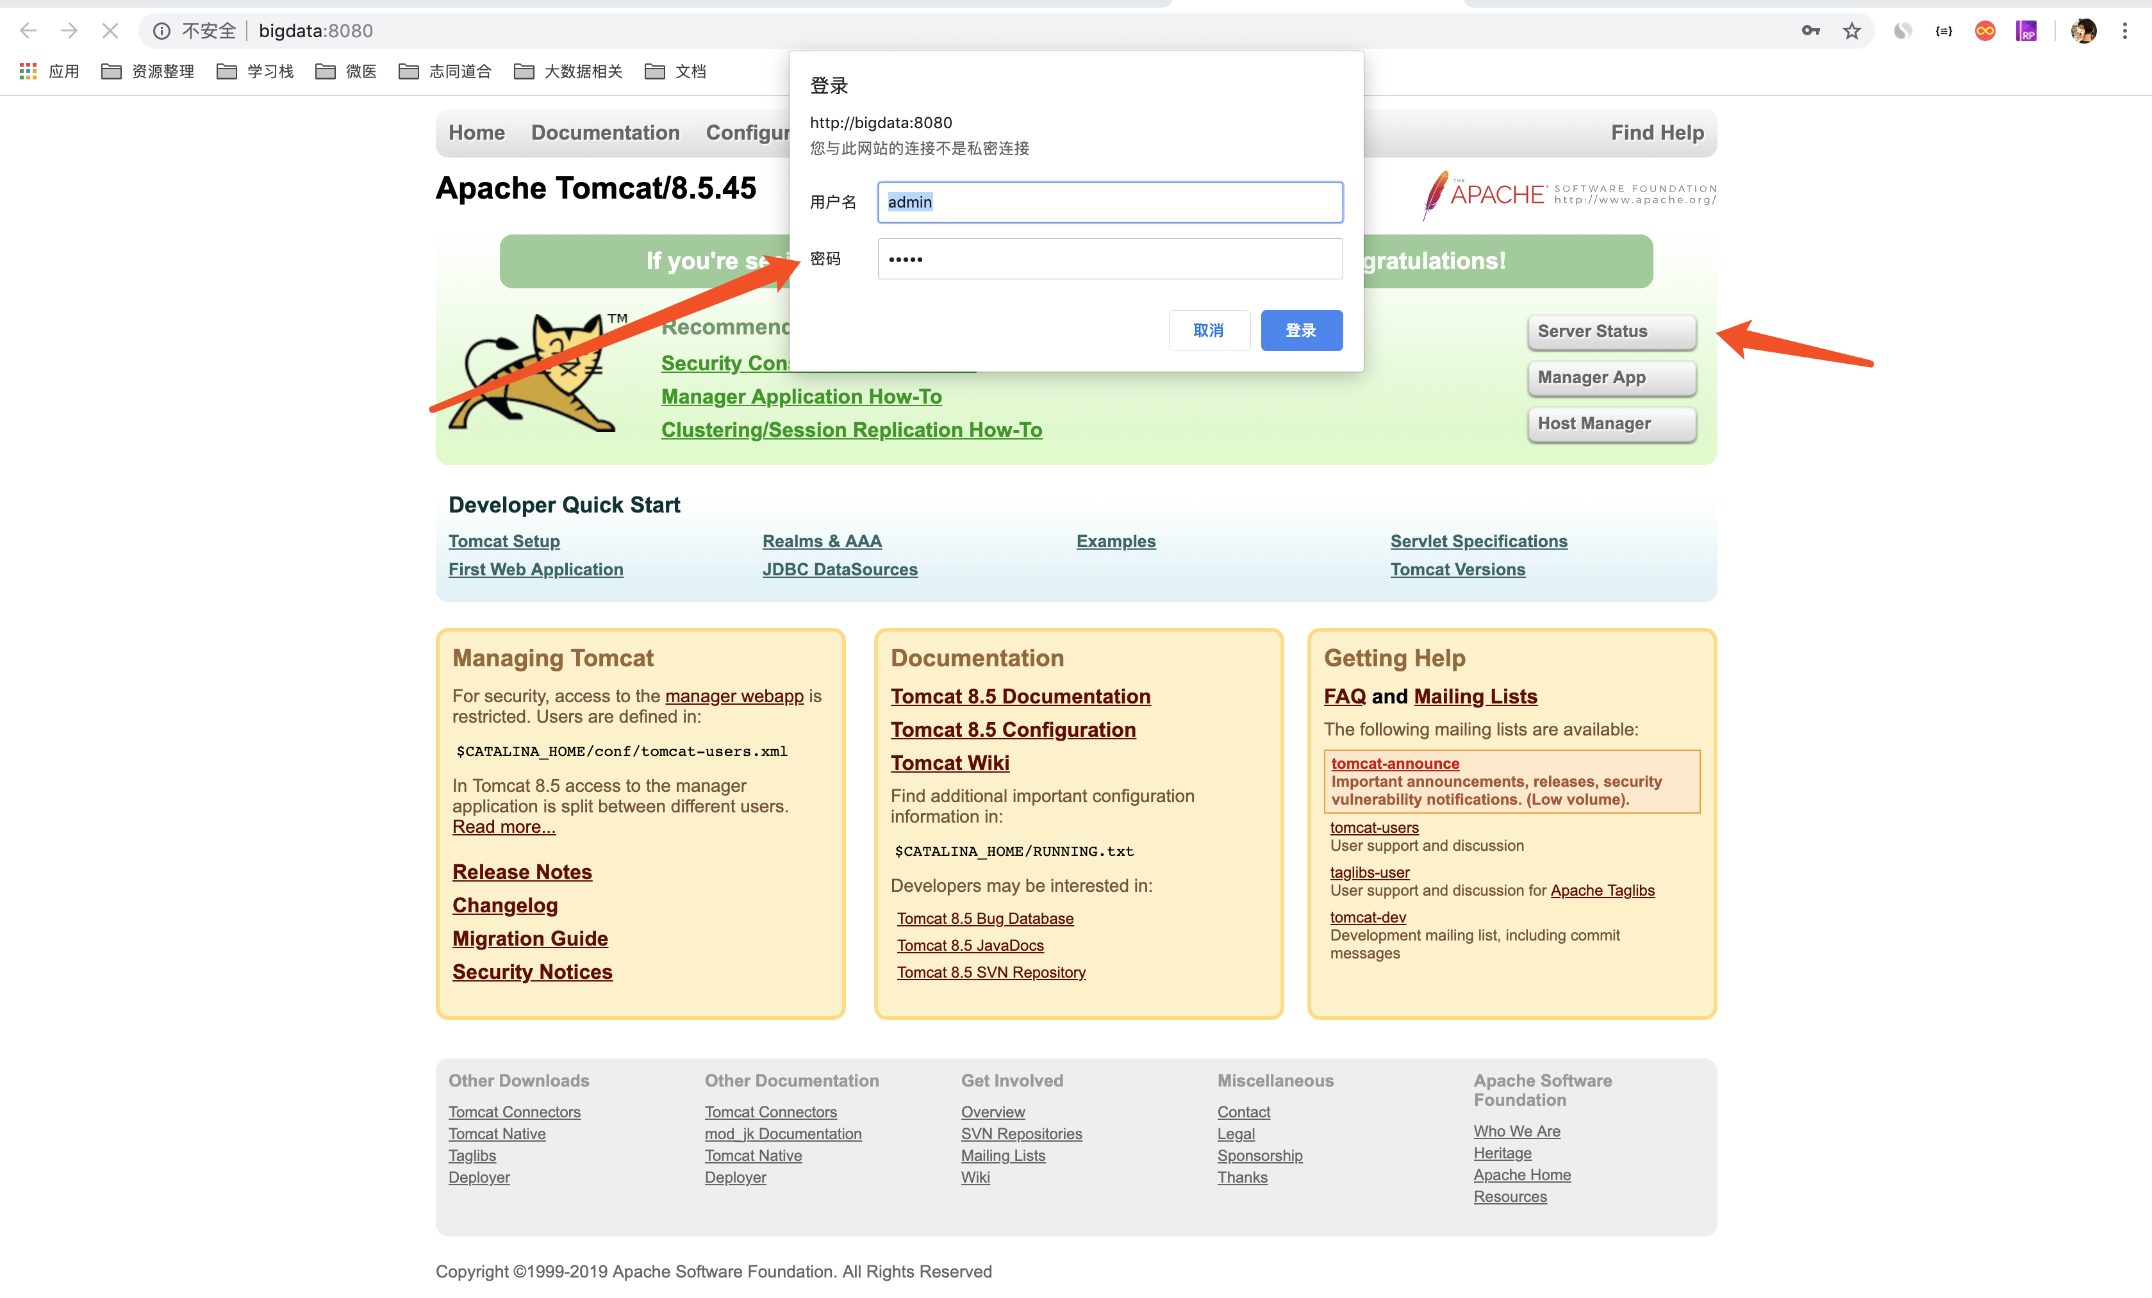Screen dimensions: 2152x1298
Task: Open Security Notices link
Action: tap(532, 971)
